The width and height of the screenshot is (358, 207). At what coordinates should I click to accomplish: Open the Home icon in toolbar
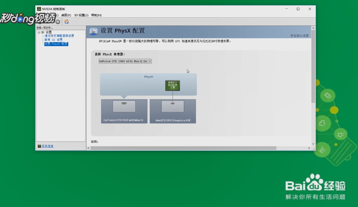pos(66,22)
